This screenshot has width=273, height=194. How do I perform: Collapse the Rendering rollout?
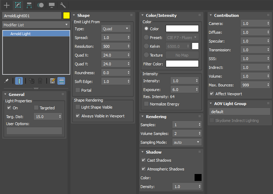click(x=142, y=116)
